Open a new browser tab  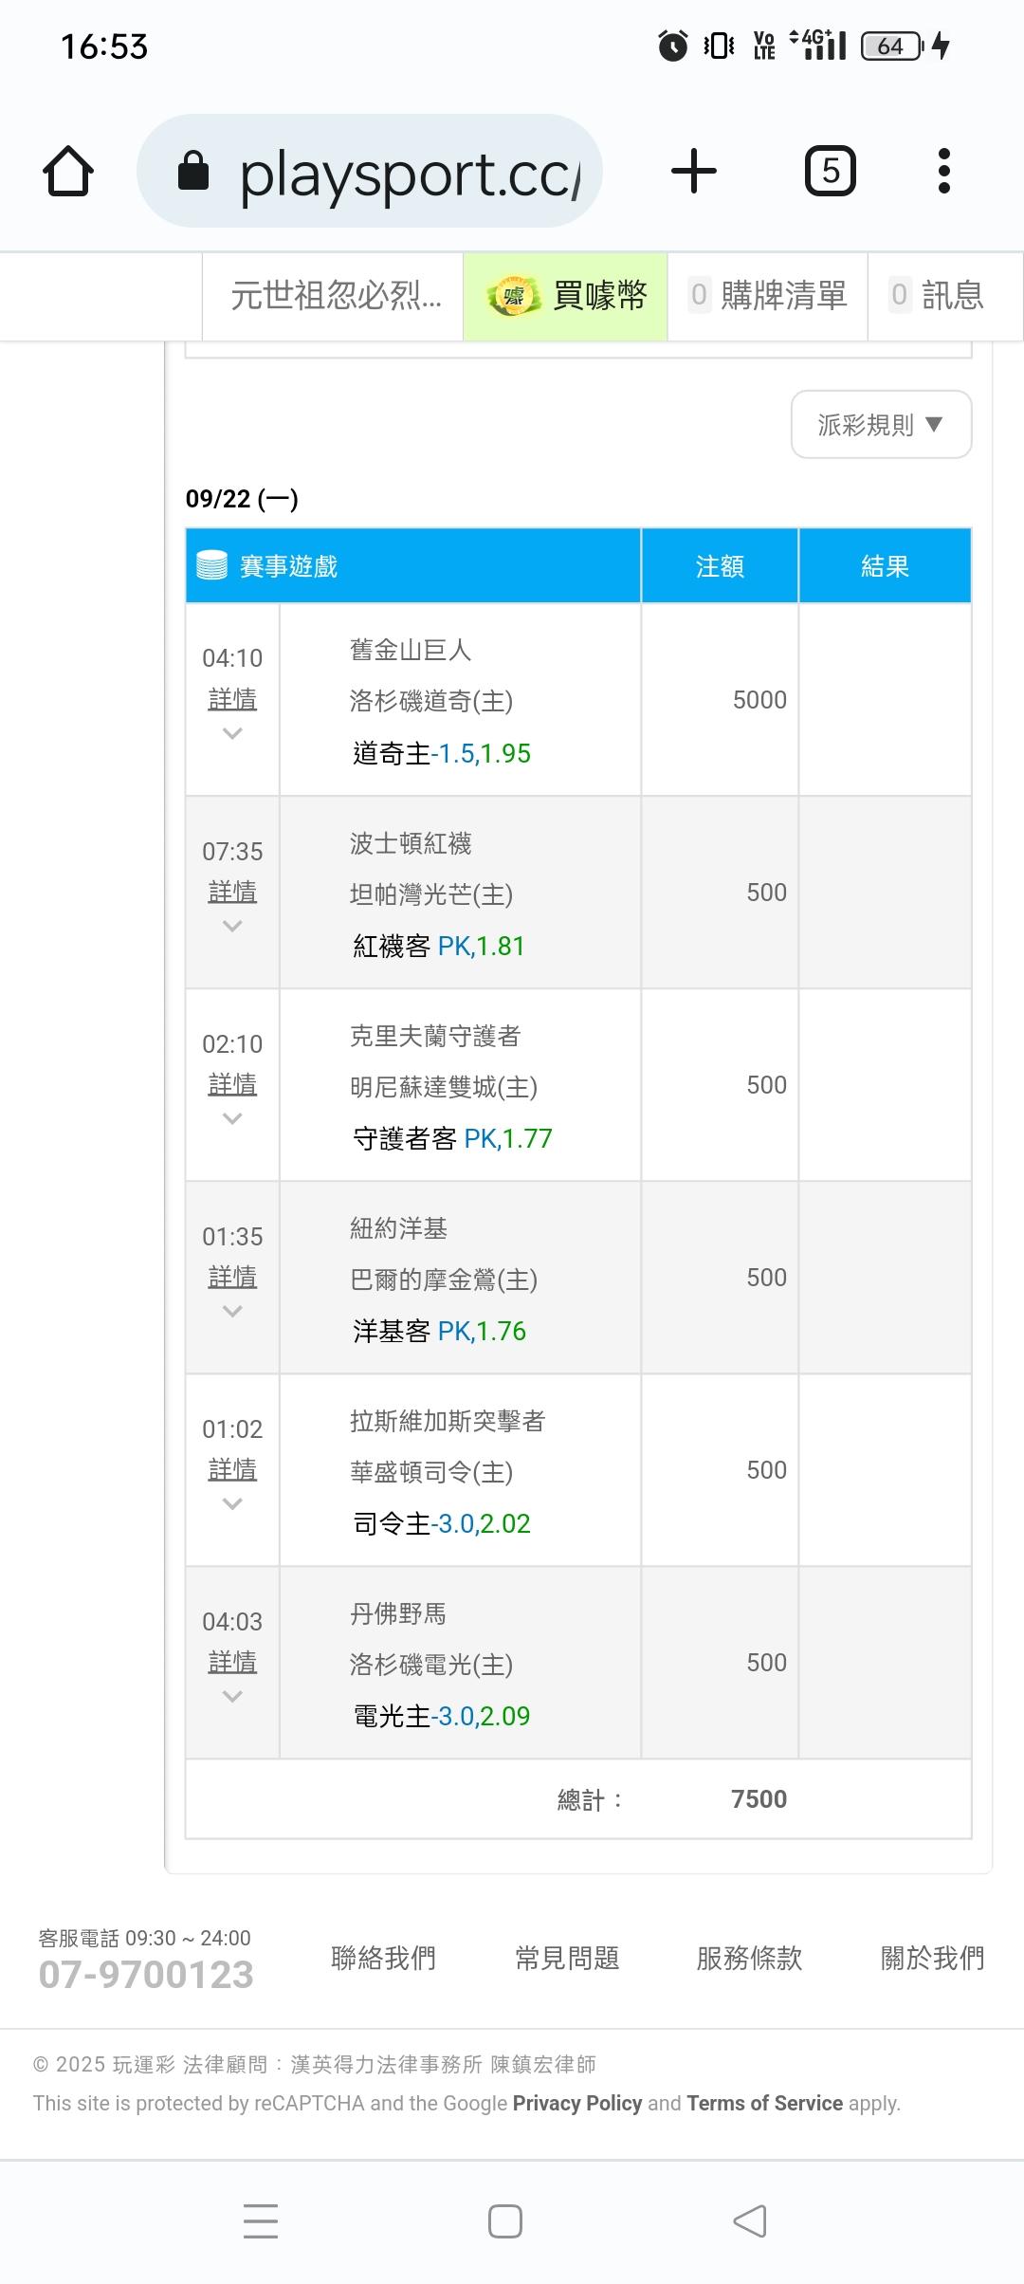pos(694,172)
